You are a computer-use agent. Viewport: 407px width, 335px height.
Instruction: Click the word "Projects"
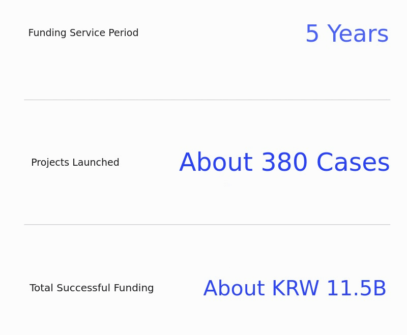pos(50,163)
